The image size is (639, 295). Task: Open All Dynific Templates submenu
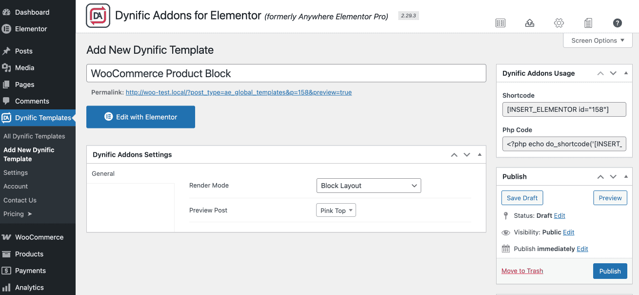[34, 136]
